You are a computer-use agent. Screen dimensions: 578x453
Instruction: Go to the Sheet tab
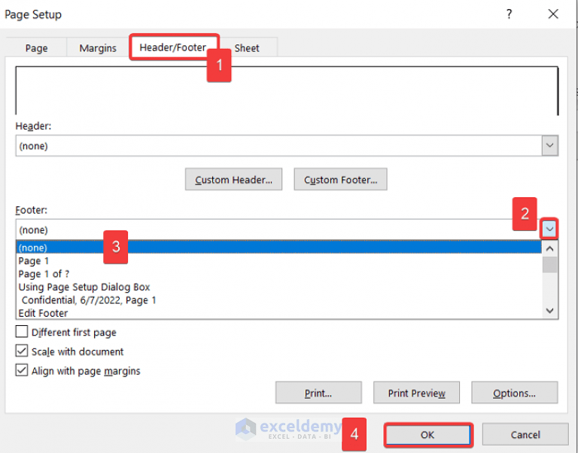(x=247, y=48)
